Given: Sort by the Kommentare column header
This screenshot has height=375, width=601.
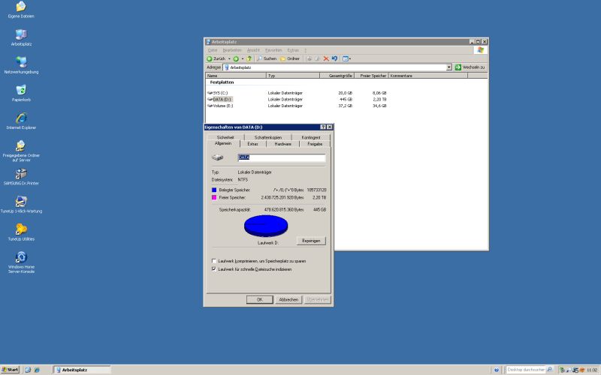Looking at the screenshot, I should [428, 76].
